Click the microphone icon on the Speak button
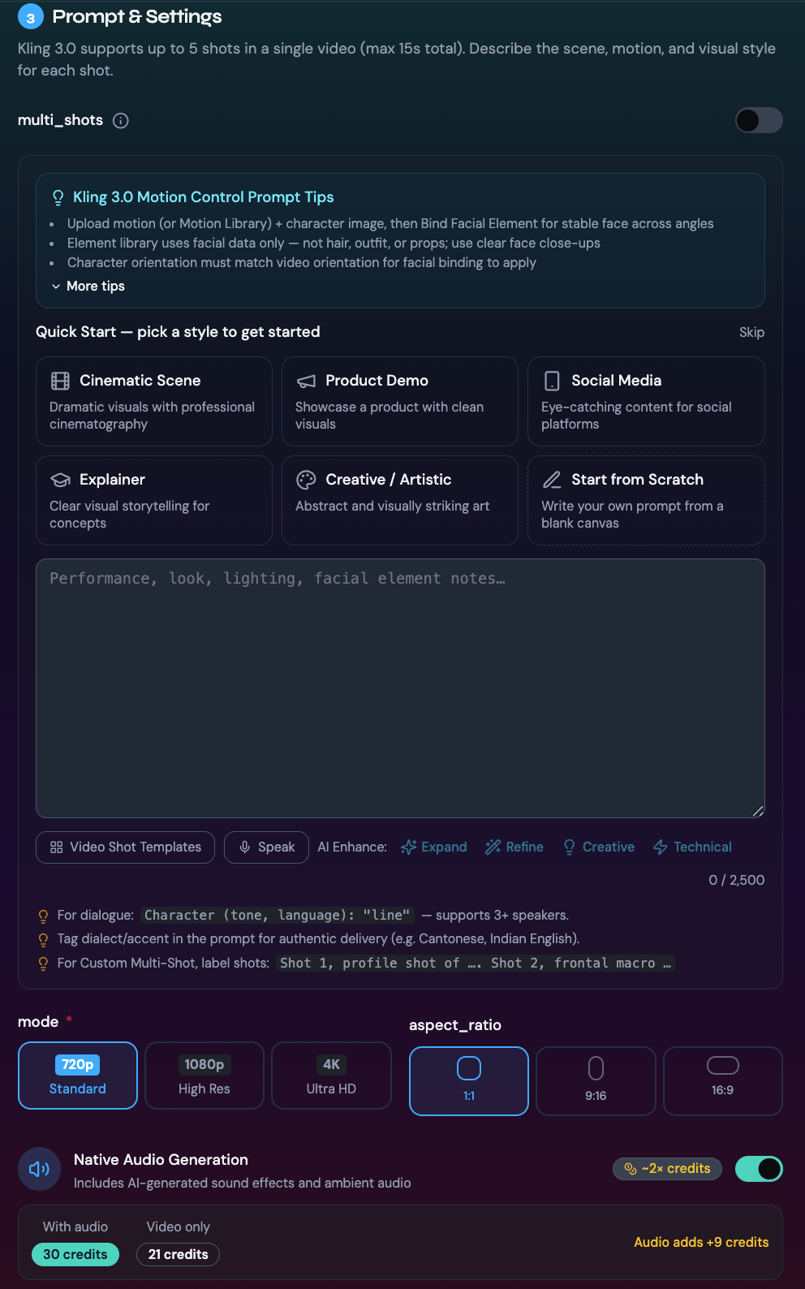The width and height of the screenshot is (805, 1289). 244,847
